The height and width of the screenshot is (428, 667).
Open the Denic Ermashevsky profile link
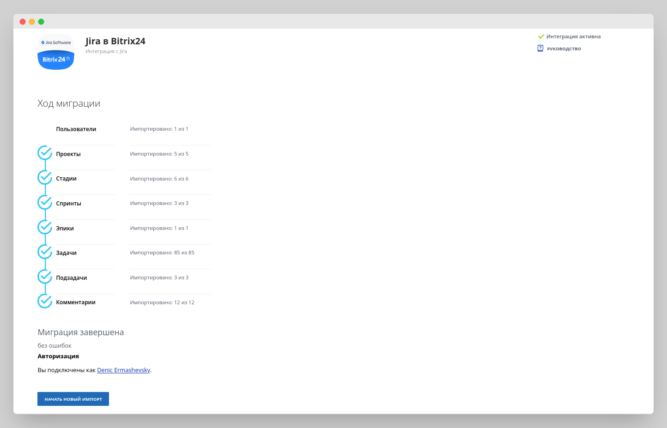click(123, 370)
